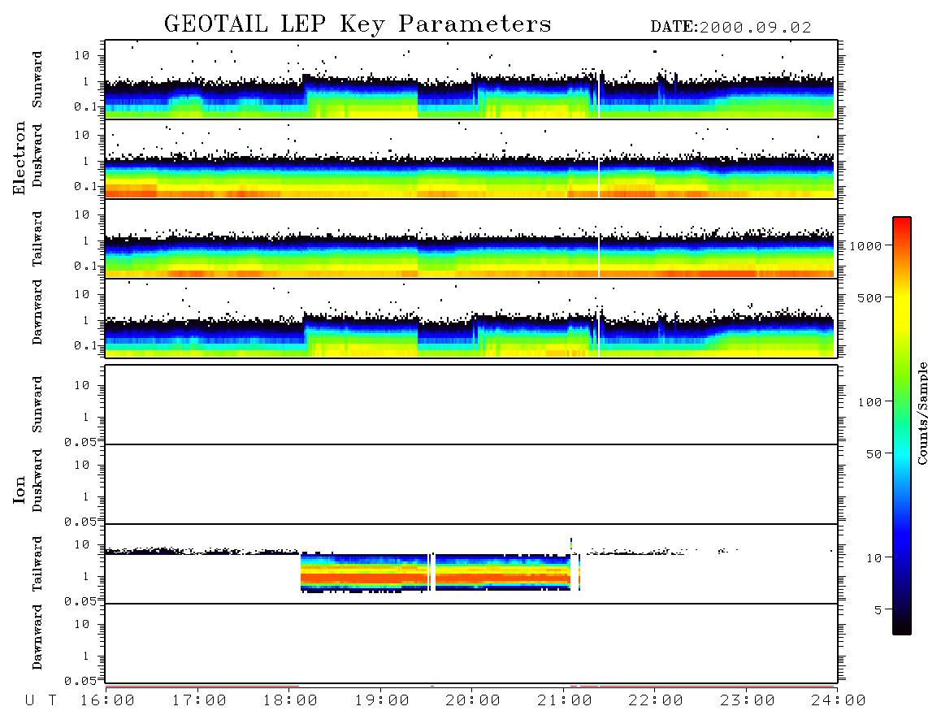Screen dimensions: 928x715
Task: Click the Ion Tailward panel label
Action: click(x=37, y=564)
